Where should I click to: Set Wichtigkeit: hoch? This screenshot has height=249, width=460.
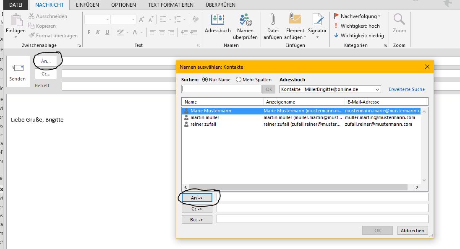tap(357, 26)
